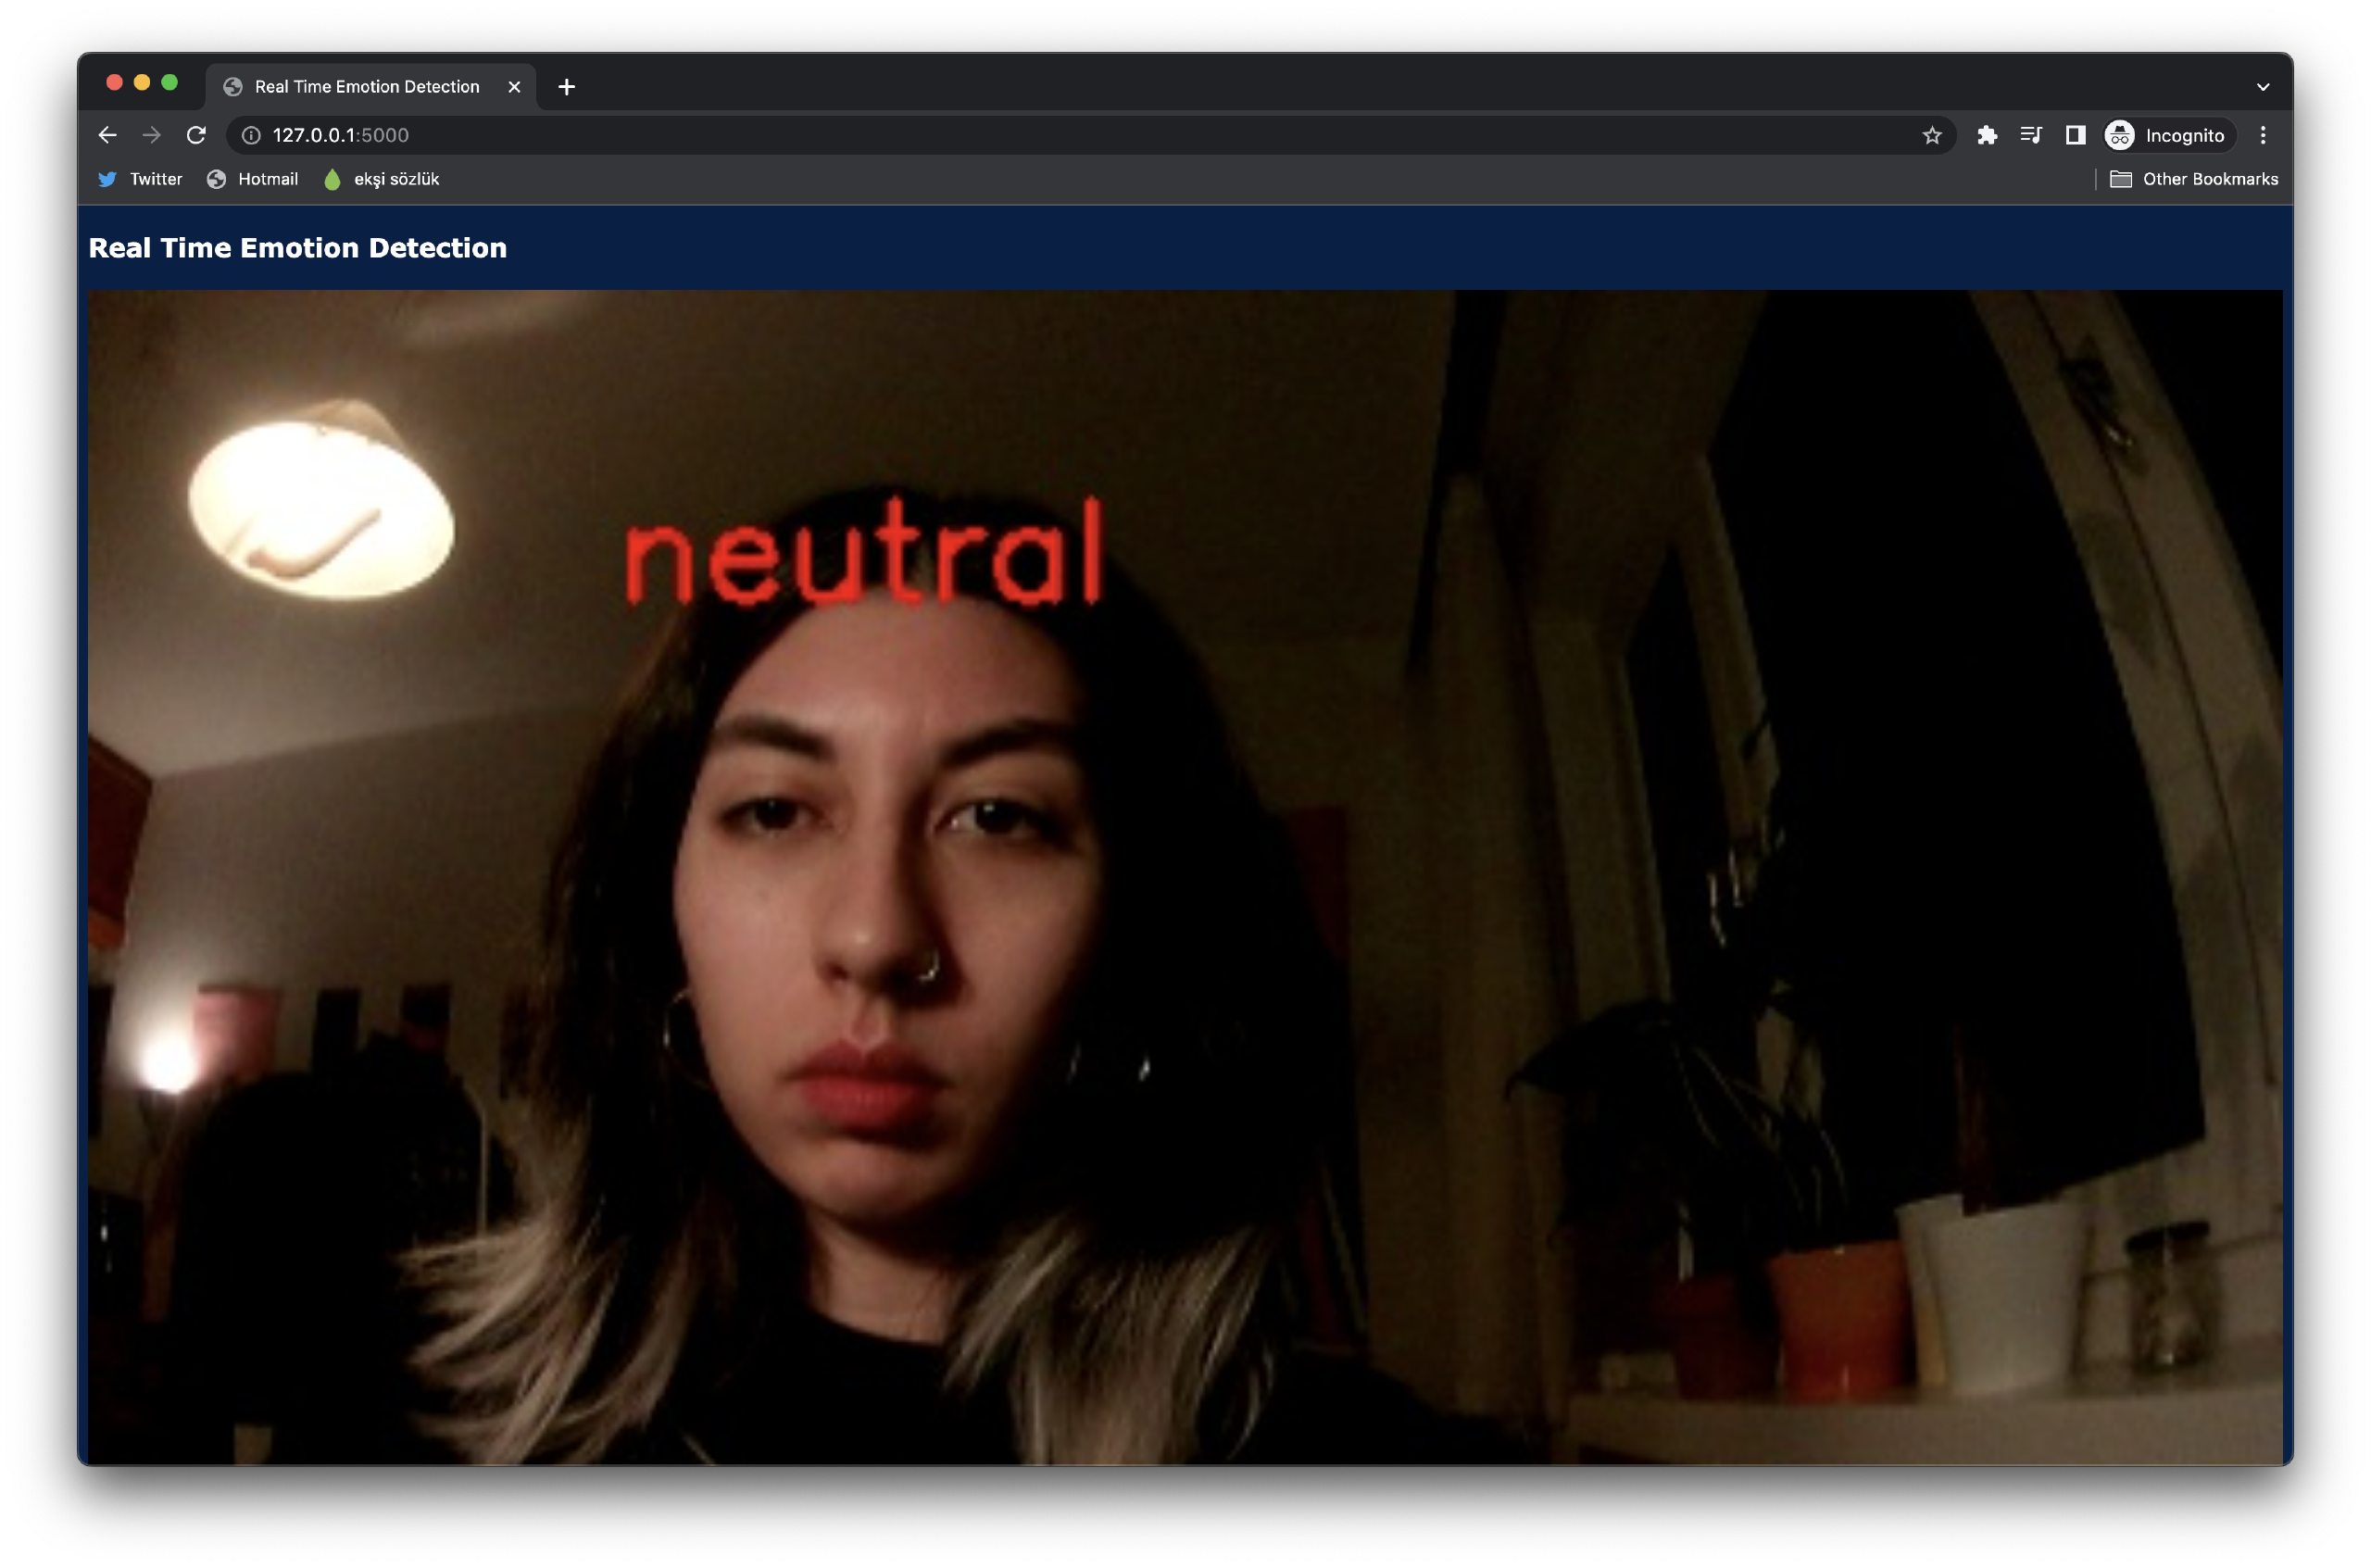
Task: Click the Real Time Emotion Detection heading
Action: (x=298, y=248)
